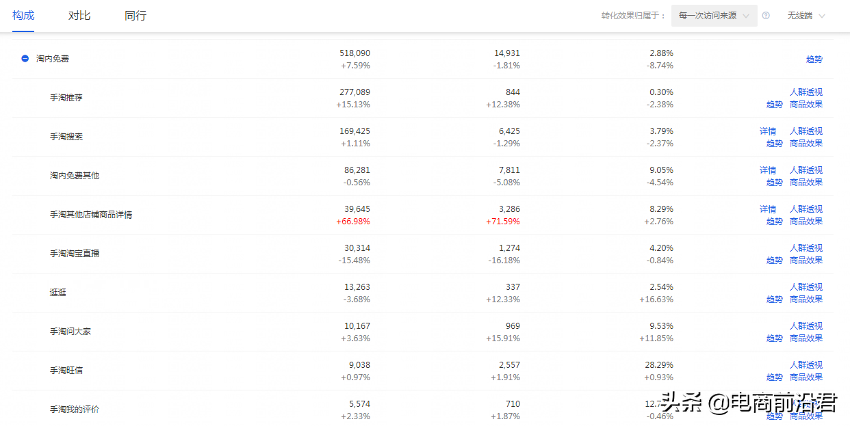
Task: Open 趋势 for the 淘内免费 row
Action: coord(814,59)
